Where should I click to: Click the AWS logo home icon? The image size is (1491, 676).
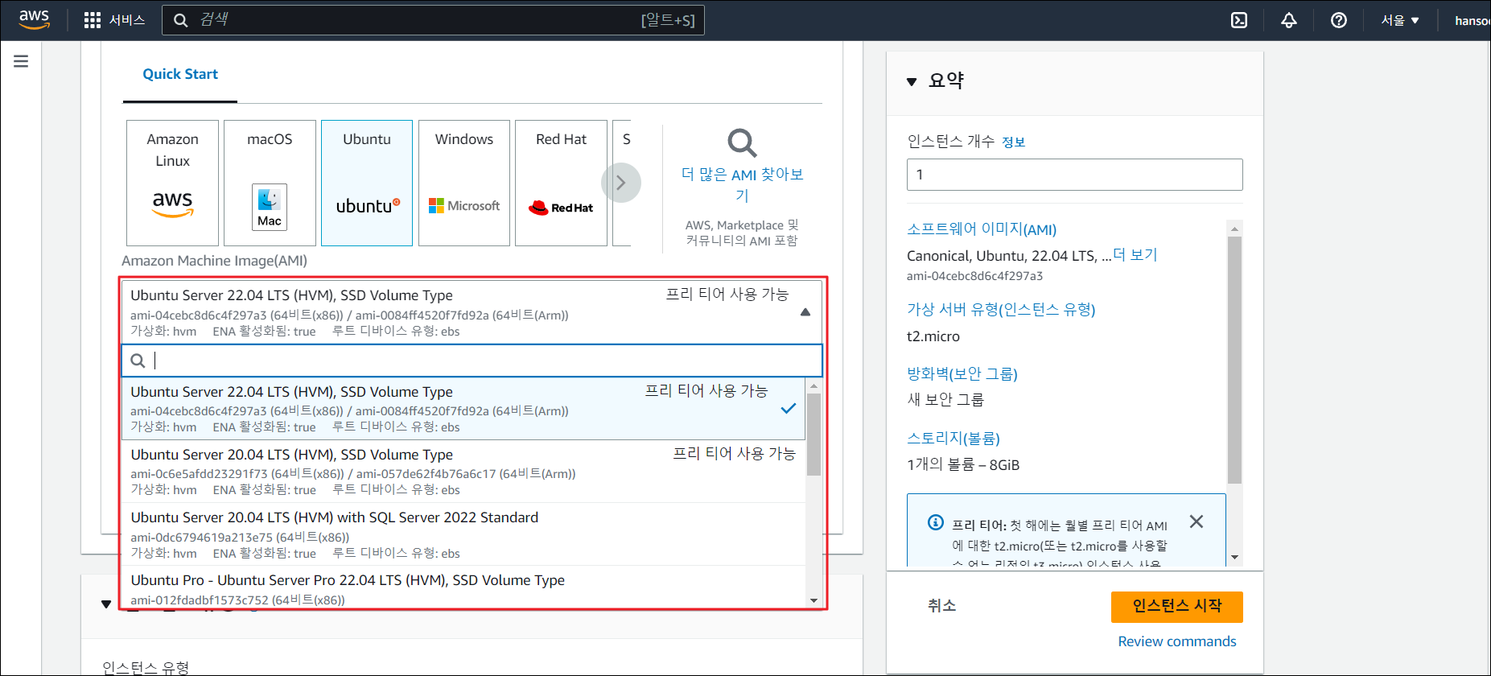click(x=34, y=19)
